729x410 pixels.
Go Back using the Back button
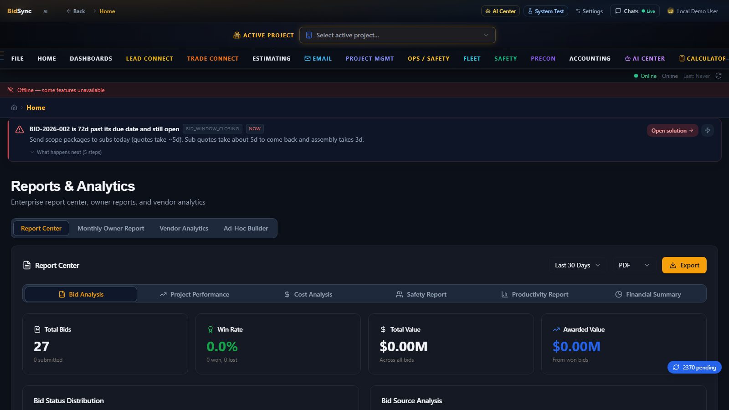pos(76,11)
